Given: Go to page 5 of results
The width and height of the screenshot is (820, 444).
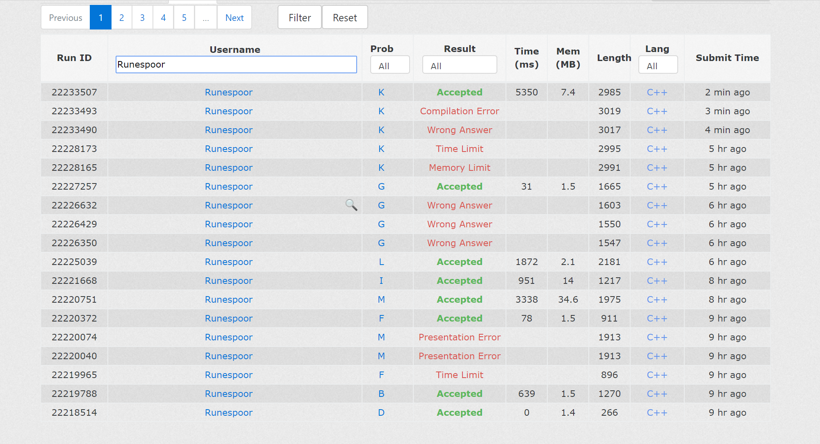Looking at the screenshot, I should [x=184, y=18].
